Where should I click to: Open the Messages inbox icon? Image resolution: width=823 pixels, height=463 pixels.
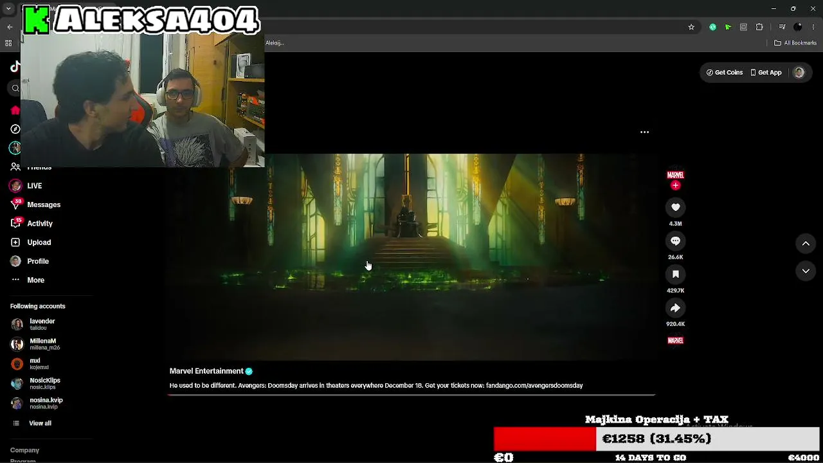pos(15,204)
